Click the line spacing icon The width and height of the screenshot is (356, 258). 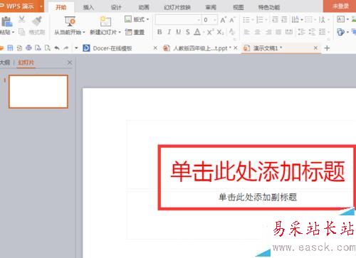click(x=301, y=32)
